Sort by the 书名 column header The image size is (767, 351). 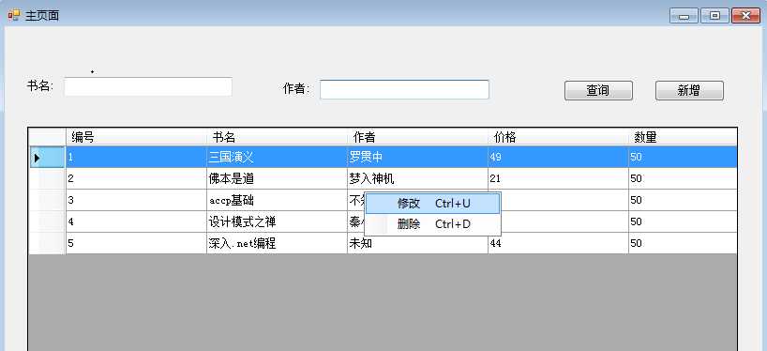click(x=277, y=137)
